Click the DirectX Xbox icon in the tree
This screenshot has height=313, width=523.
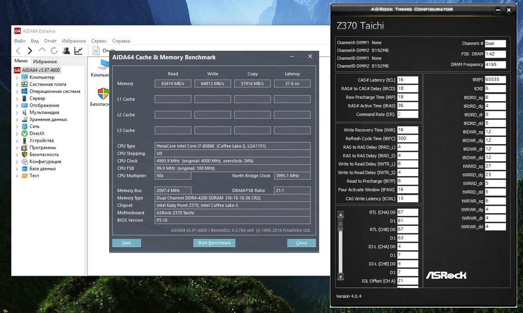point(25,133)
